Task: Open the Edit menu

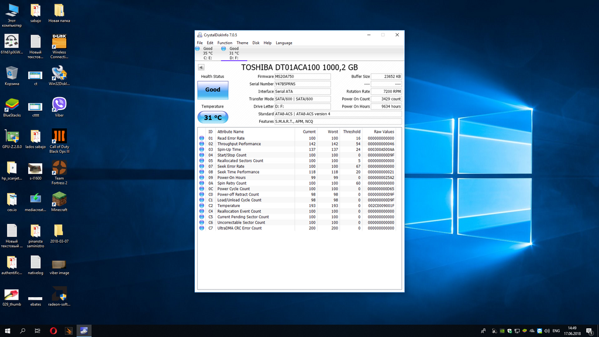Action: [210, 43]
